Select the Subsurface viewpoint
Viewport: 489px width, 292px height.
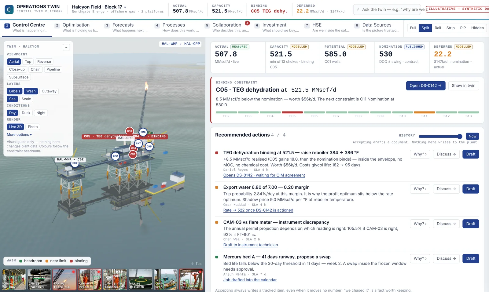coord(19,77)
